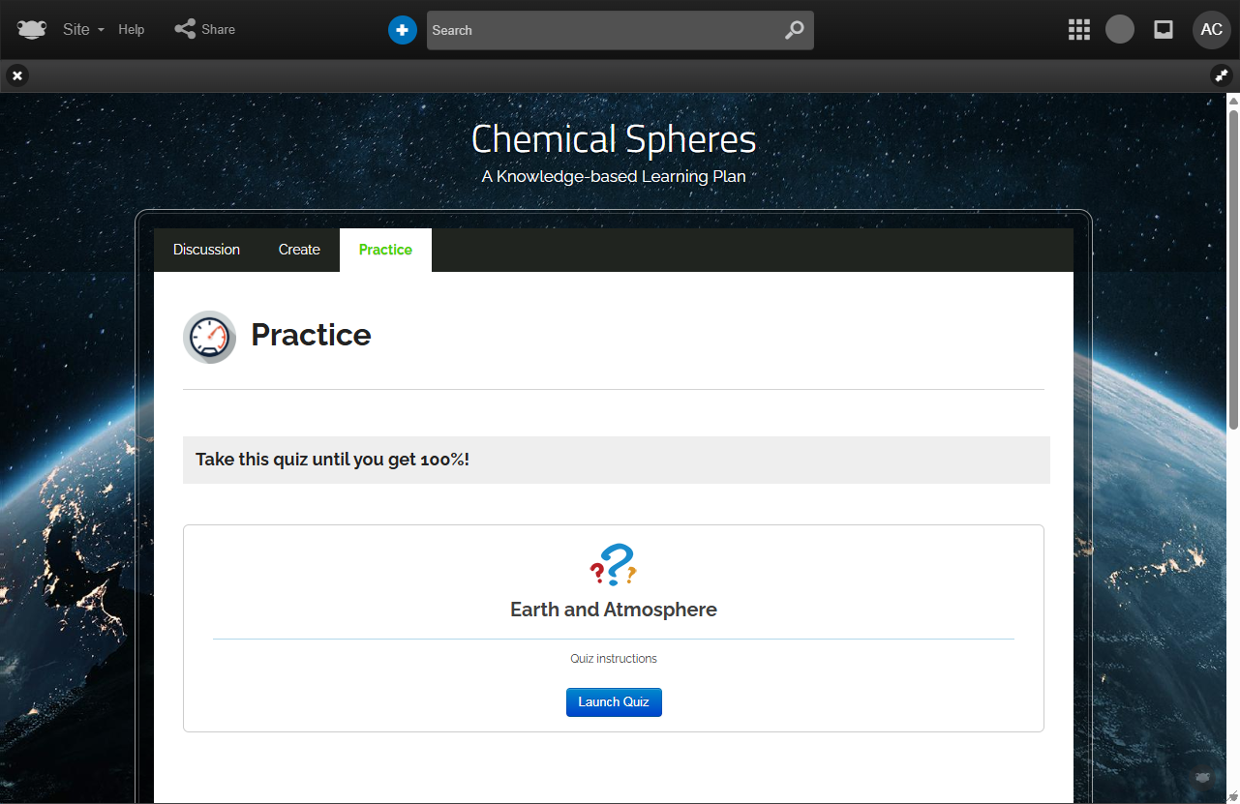This screenshot has height=804, width=1240.
Task: Open the Site dropdown menu
Action: coord(83,30)
